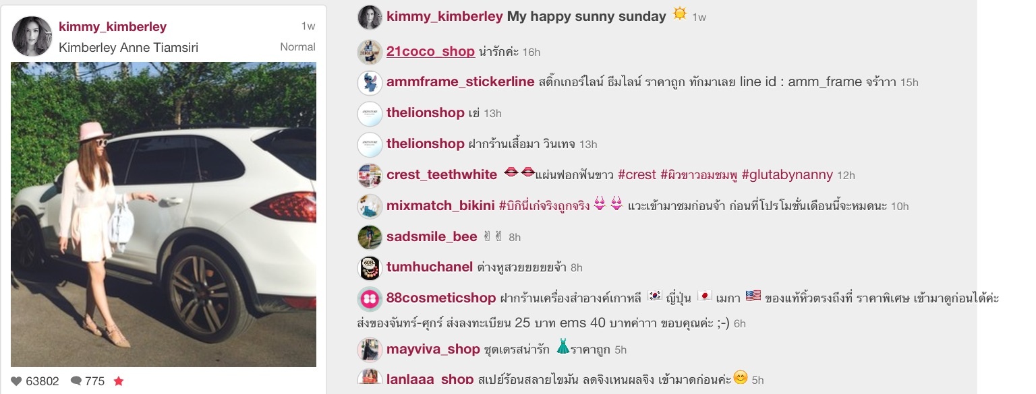Open 21coco_shop username link
Viewport: 1036px width, 394px height.
pos(430,52)
